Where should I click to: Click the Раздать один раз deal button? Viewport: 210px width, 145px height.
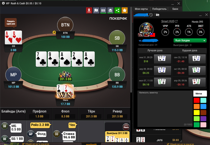pos(11,22)
